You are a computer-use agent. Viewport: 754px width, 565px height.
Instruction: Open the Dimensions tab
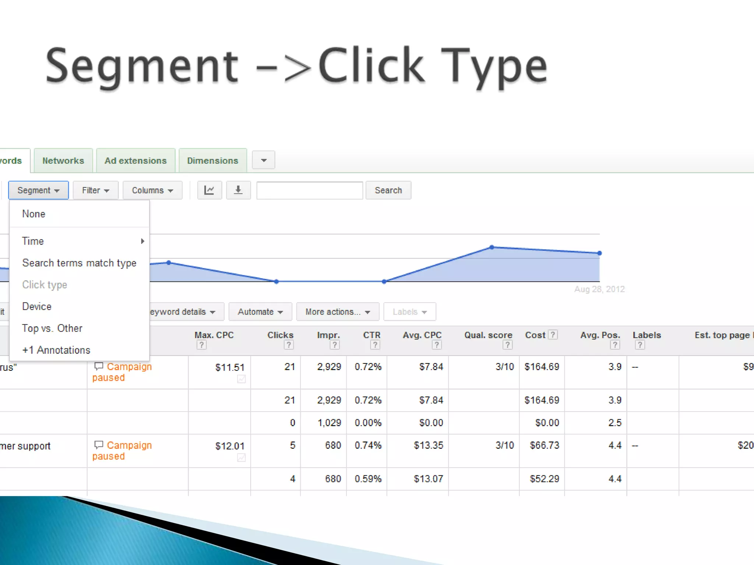click(212, 161)
